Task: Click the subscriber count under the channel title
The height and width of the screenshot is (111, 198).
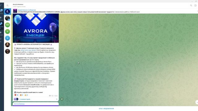Action: (19, 6)
